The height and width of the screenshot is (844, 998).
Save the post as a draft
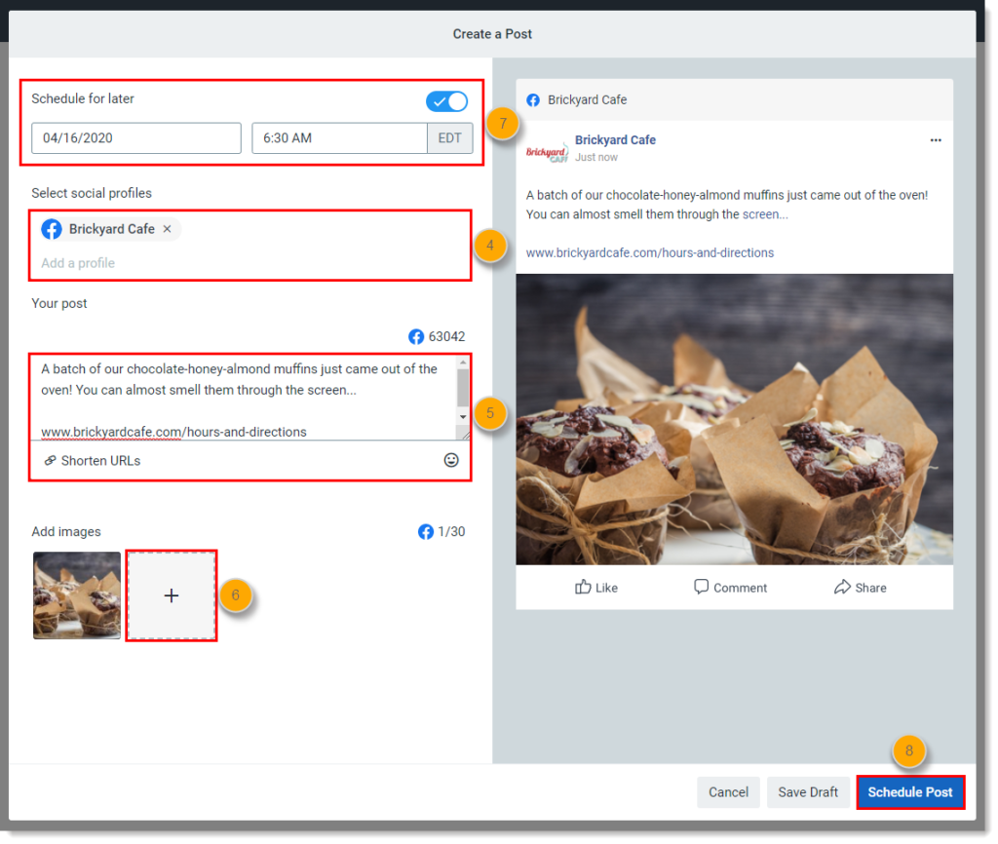pyautogui.click(x=808, y=792)
